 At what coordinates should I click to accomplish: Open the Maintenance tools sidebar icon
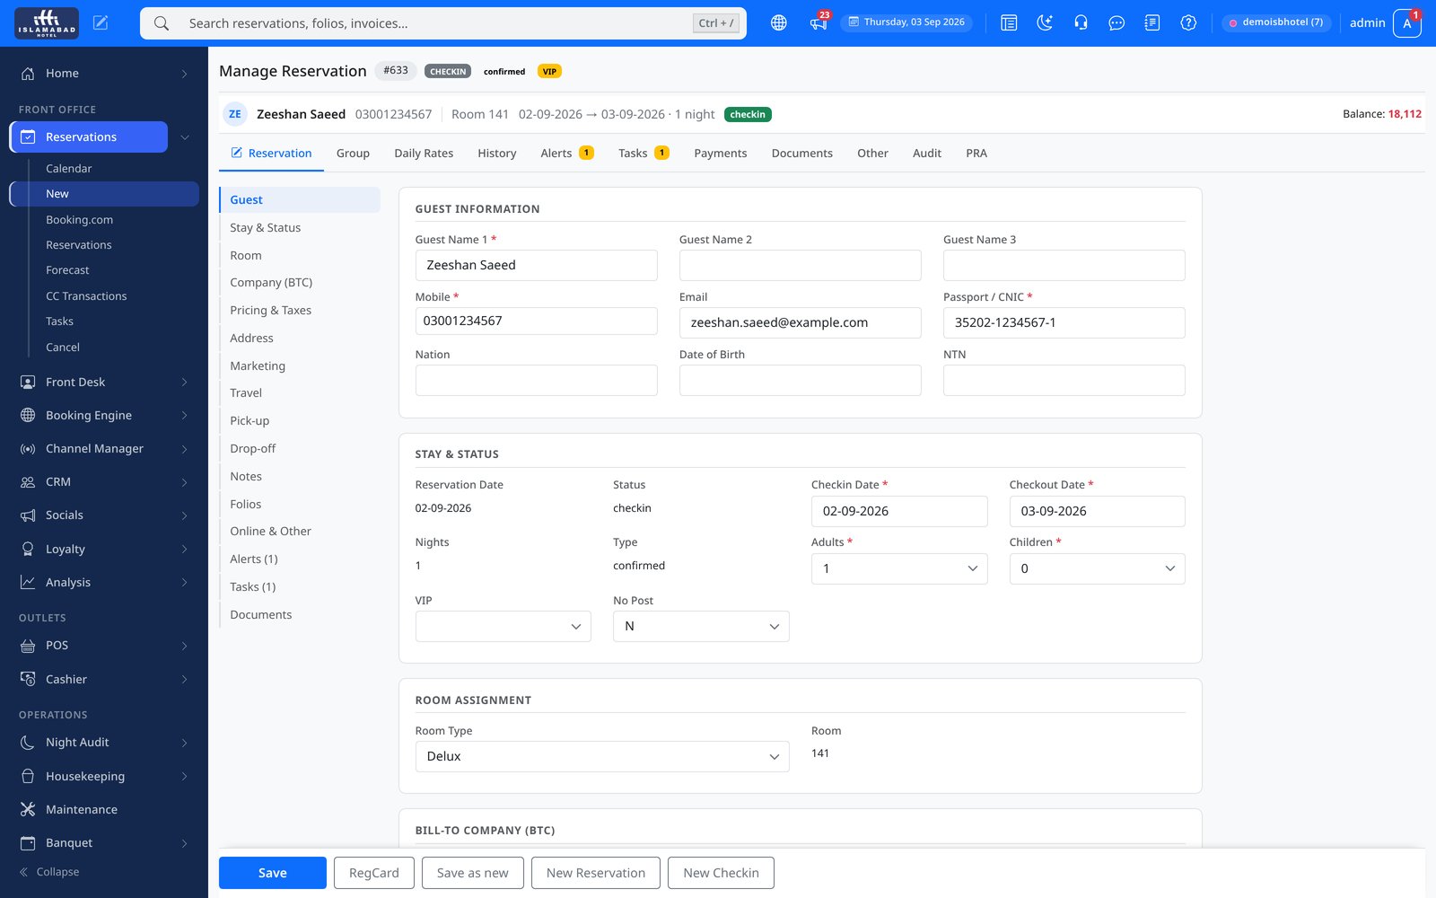click(x=28, y=809)
